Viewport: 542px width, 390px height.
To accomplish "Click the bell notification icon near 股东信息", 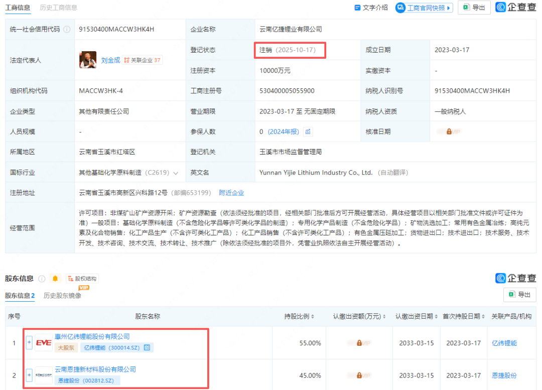I will [55, 278].
